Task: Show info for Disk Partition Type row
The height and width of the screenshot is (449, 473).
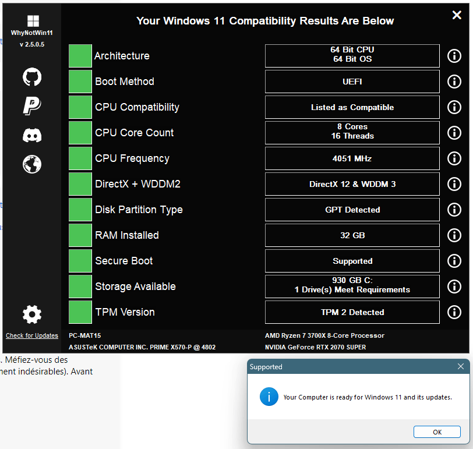Action: click(454, 210)
